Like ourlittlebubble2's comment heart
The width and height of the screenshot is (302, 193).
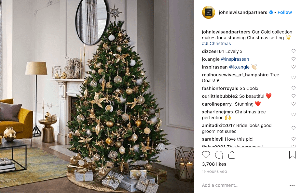(293, 96)
